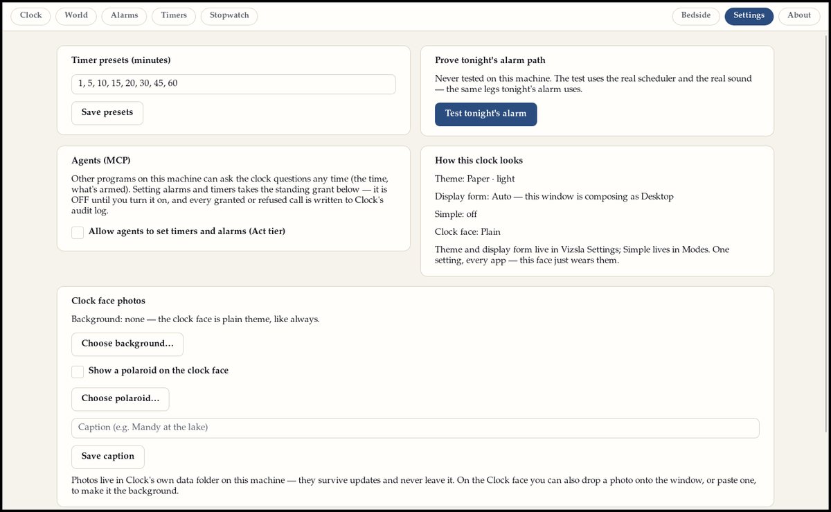Focus the polaroid caption field
The width and height of the screenshot is (831, 512).
pyautogui.click(x=415, y=428)
